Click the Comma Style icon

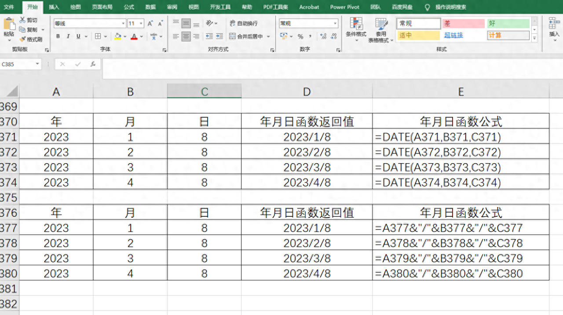pyautogui.click(x=311, y=36)
